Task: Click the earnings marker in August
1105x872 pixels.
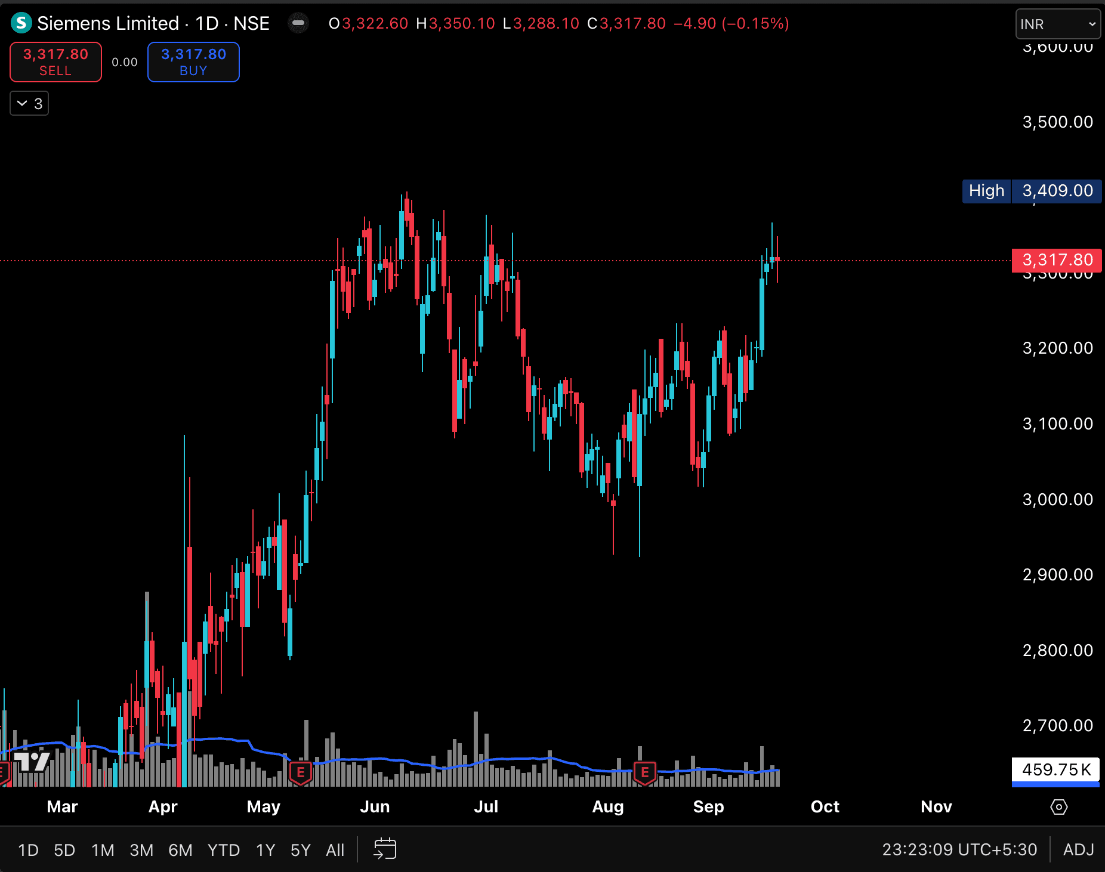Action: tap(645, 773)
